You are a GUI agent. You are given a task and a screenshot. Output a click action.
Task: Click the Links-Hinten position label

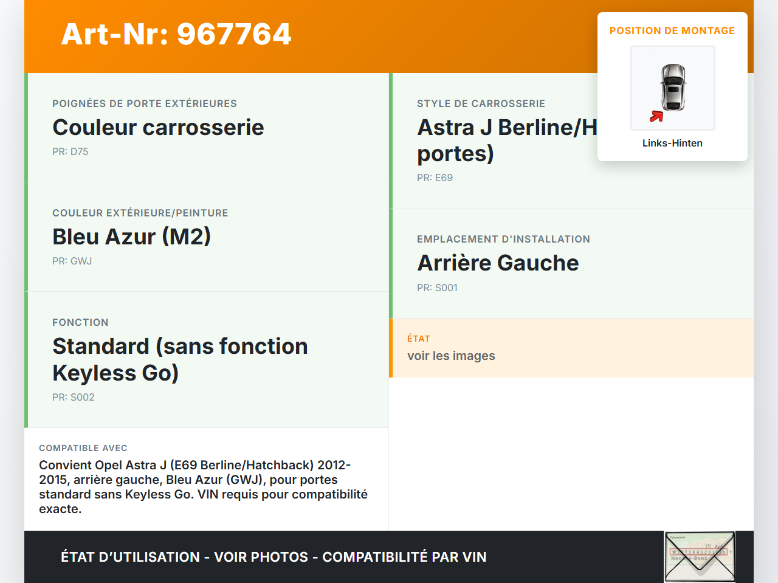click(672, 143)
